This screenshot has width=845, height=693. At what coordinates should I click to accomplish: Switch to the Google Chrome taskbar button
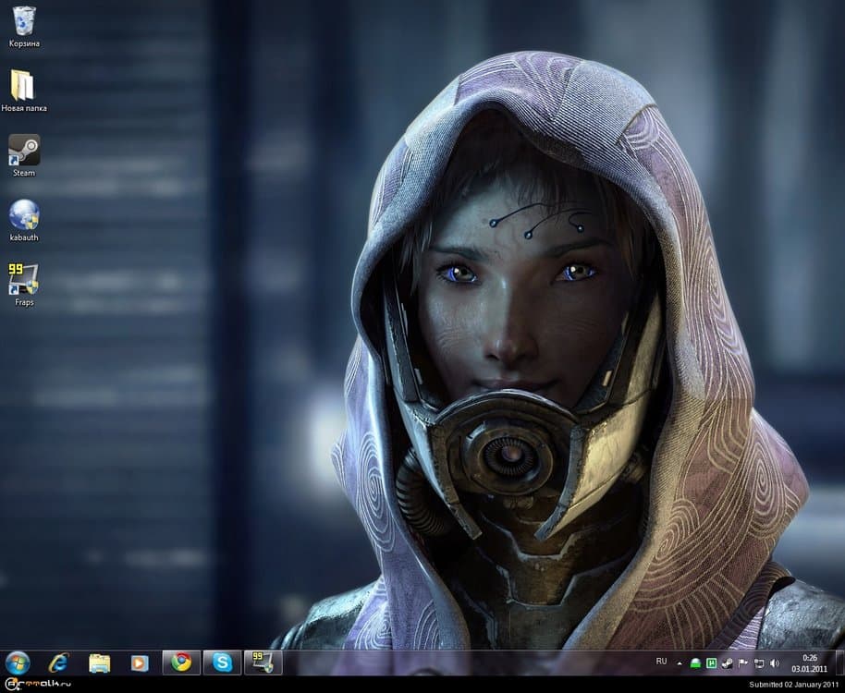pos(181,663)
